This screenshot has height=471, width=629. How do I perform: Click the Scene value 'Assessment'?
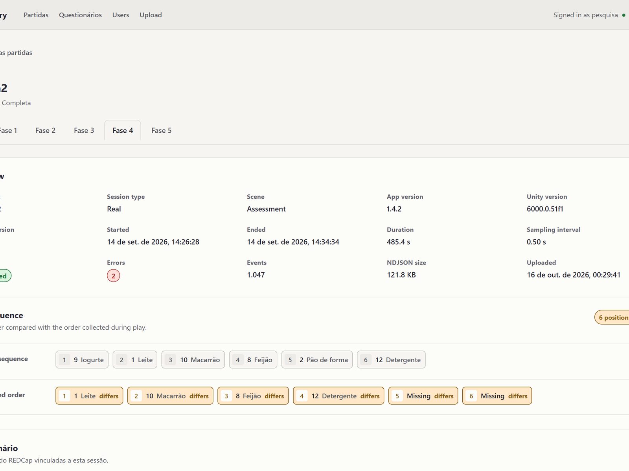266,209
